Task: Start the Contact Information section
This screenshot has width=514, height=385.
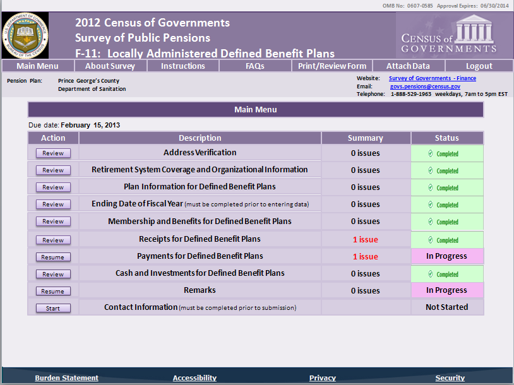Action: click(53, 308)
